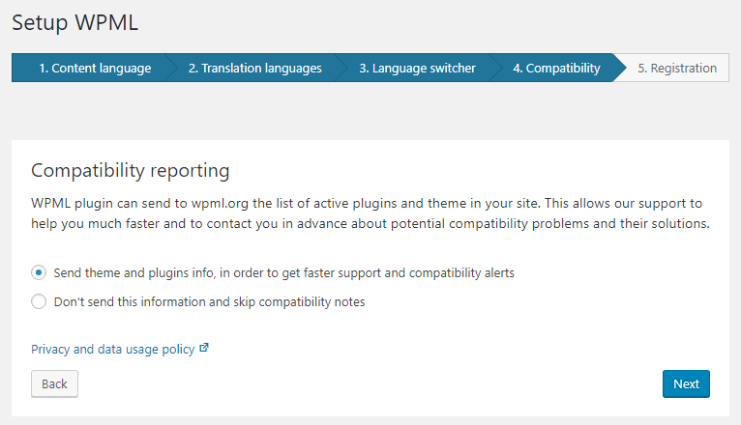
Task: Click the Back button
Action: (55, 384)
